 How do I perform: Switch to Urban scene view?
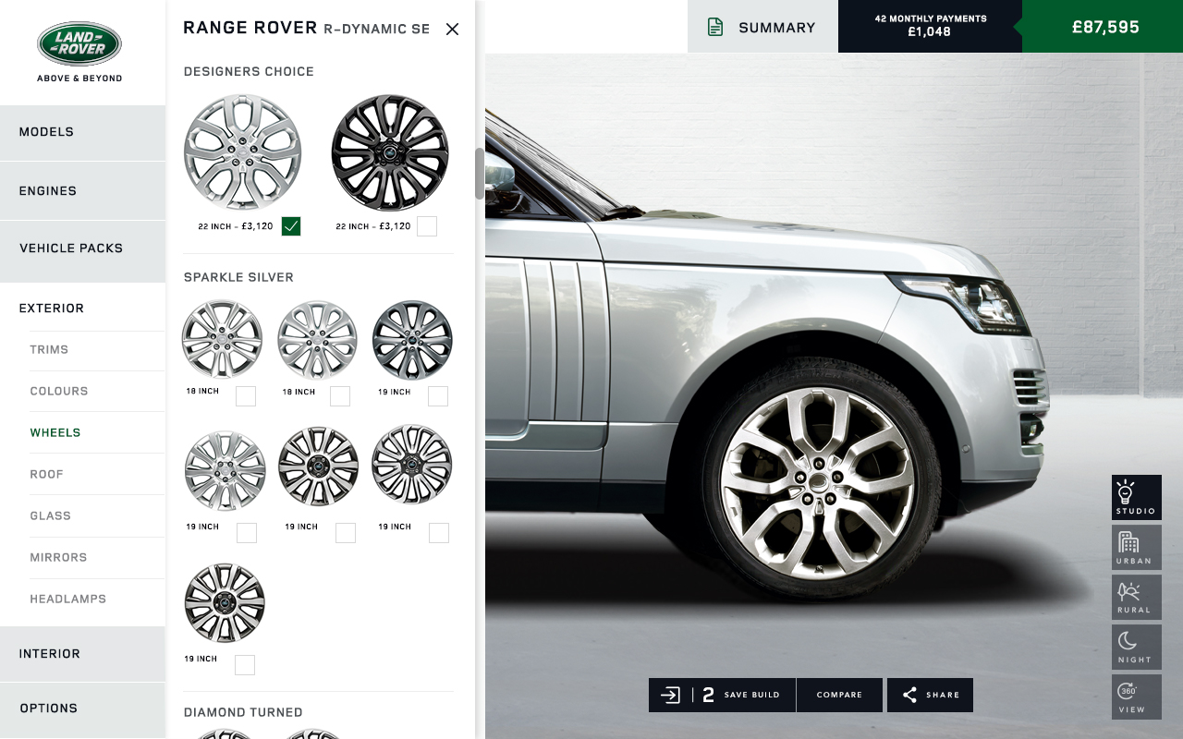point(1136,548)
